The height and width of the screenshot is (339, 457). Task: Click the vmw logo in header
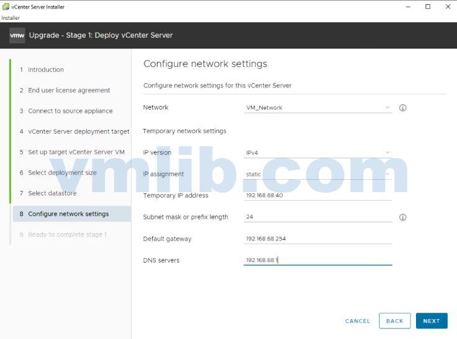(17, 35)
